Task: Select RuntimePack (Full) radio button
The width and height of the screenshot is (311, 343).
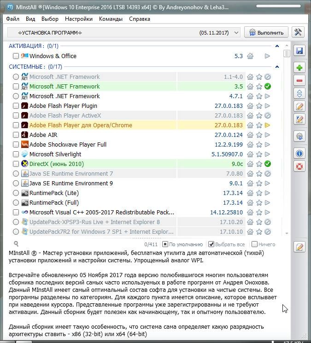Action: pos(16,202)
